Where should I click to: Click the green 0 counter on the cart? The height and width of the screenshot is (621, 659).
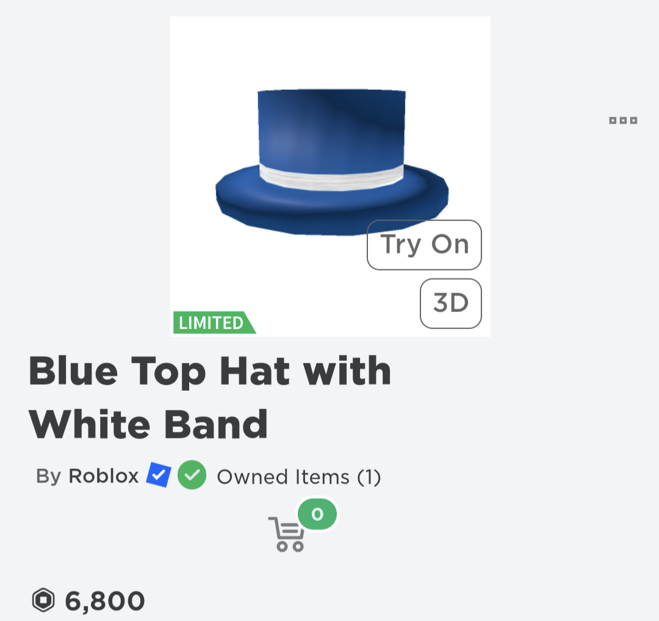pyautogui.click(x=317, y=514)
